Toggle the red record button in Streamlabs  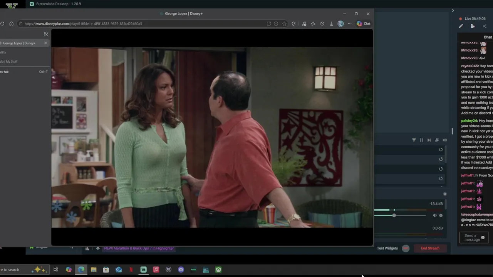(406, 248)
